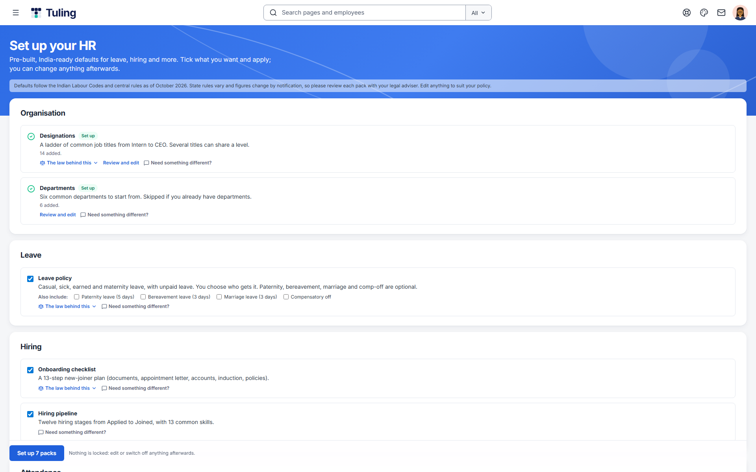Focus the Search pages and employees field
Screen dimensions: 756x472
[x=365, y=13]
